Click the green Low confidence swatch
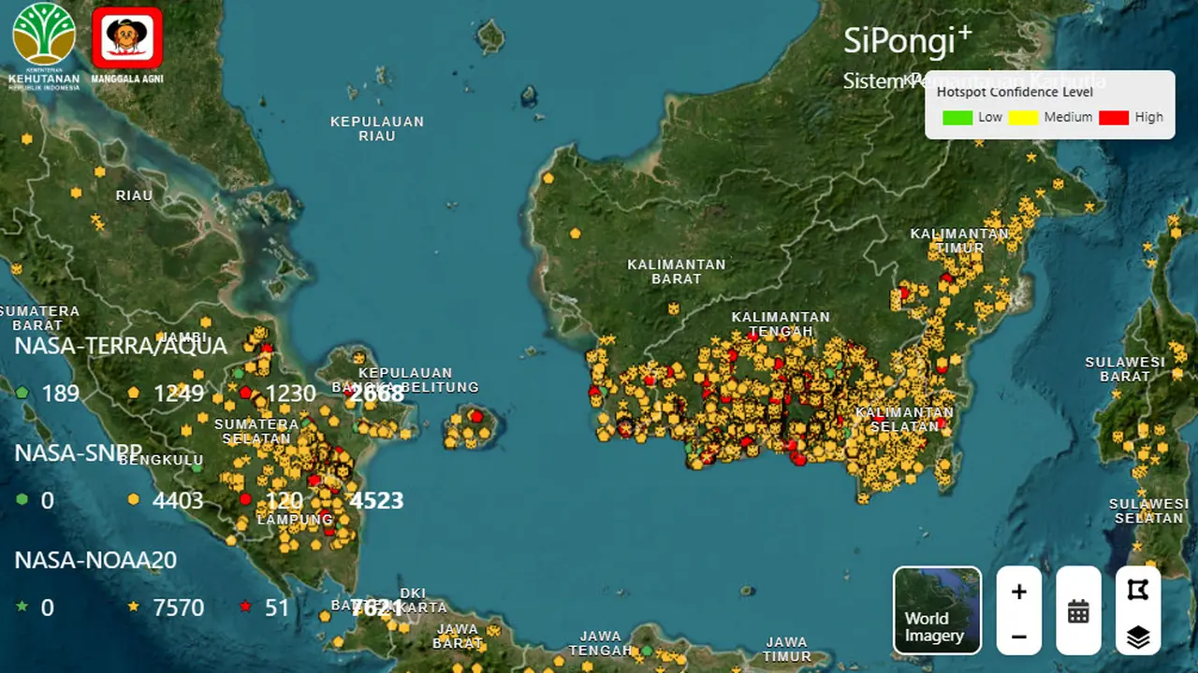 click(x=957, y=118)
